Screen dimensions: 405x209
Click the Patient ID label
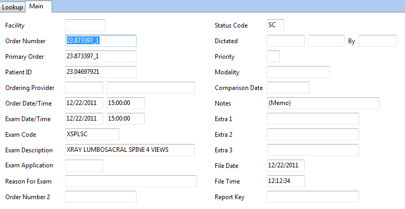point(18,72)
